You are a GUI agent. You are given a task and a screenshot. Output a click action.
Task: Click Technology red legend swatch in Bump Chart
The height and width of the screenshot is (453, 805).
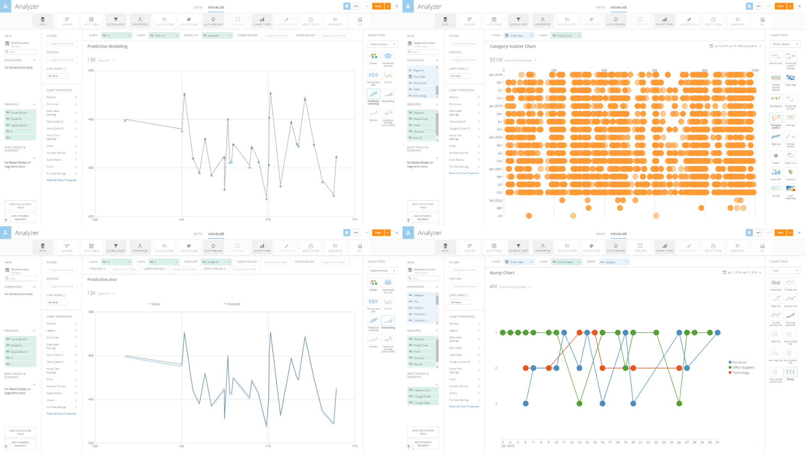(730, 373)
